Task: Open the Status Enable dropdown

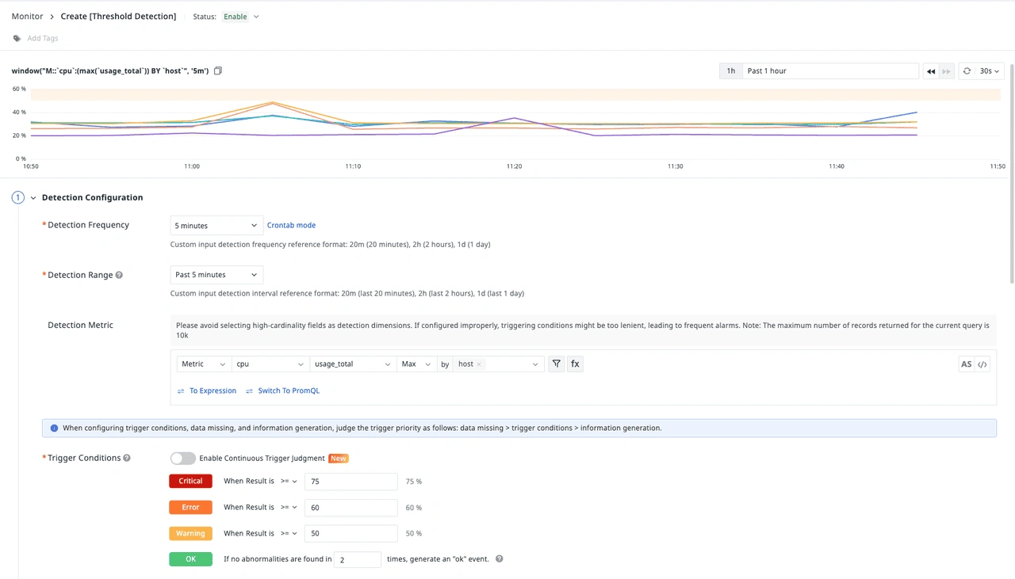Action: point(240,17)
